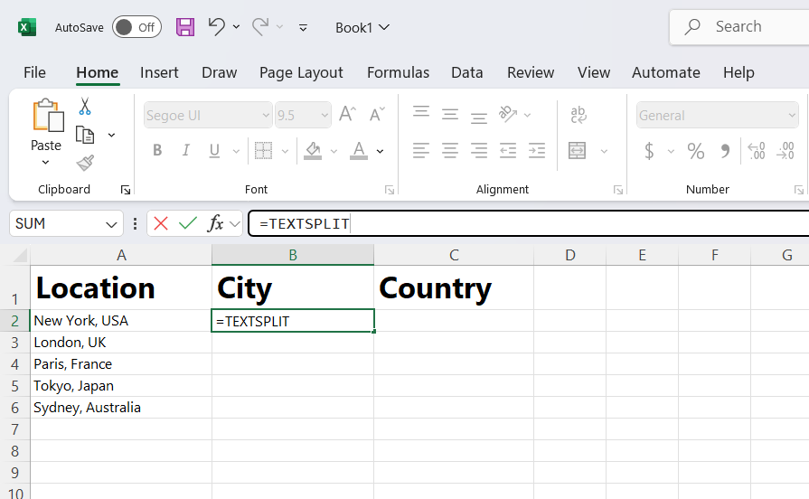
Task: Open the File menu
Action: pos(34,72)
